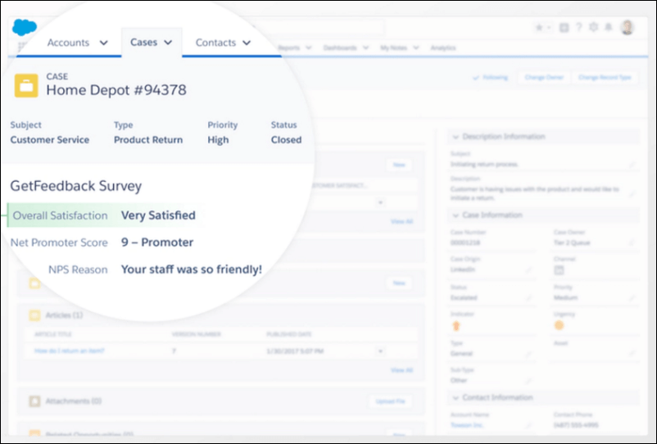Click the yellow Case briefcase icon
The height and width of the screenshot is (444, 657).
[26, 85]
